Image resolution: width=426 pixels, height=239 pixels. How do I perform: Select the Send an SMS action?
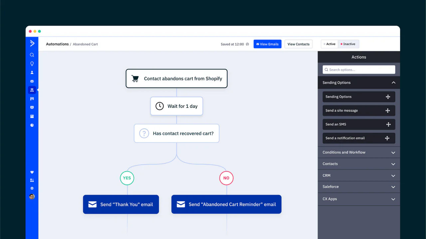tap(359, 124)
